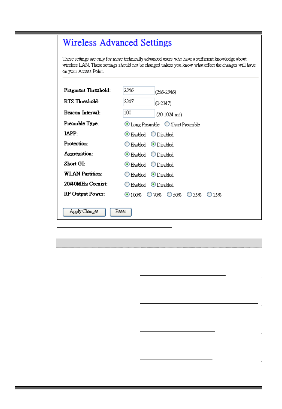This screenshot has width=282, height=409.
Task: Click the Wireless Advanced Settings heading
Action: point(117,42)
